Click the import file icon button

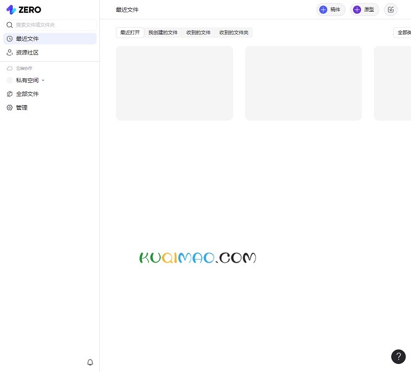[x=391, y=10]
